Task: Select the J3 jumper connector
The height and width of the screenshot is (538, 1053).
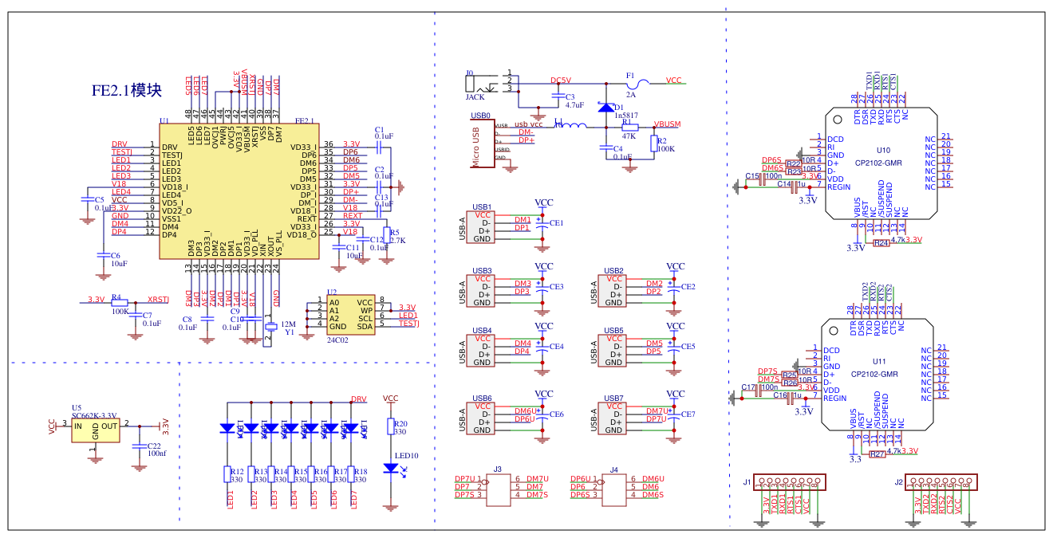Action: (497, 490)
